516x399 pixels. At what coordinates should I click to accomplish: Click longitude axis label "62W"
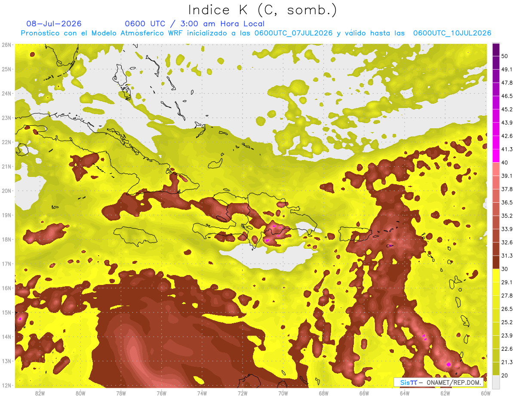click(445, 393)
